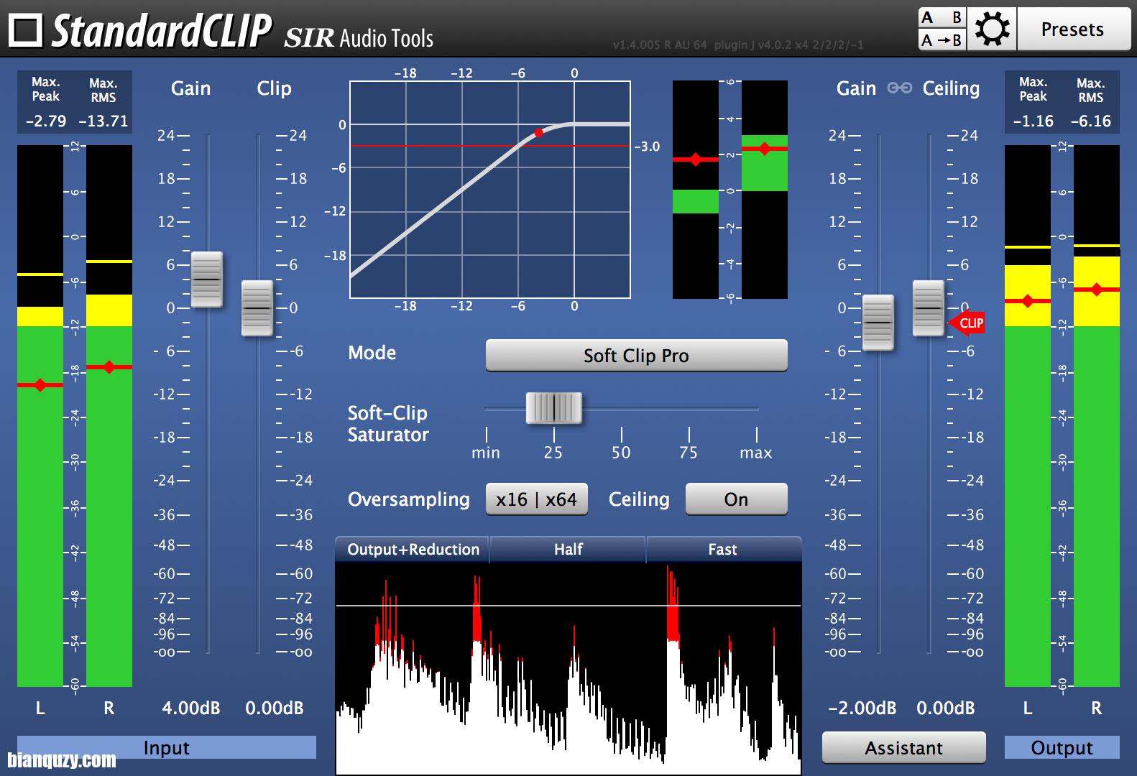Toggle the Ceiling On button
Screen dimensions: 1137x776
[736, 499]
